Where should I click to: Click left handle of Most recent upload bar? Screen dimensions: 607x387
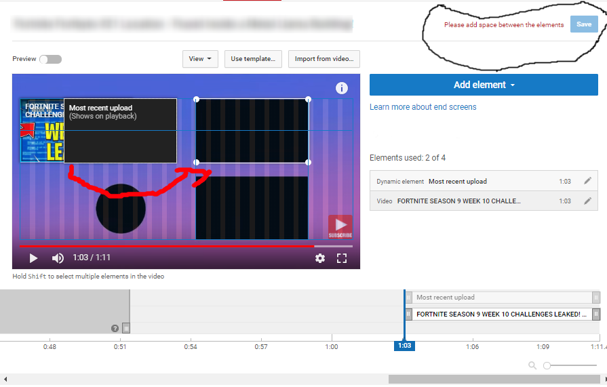point(408,298)
